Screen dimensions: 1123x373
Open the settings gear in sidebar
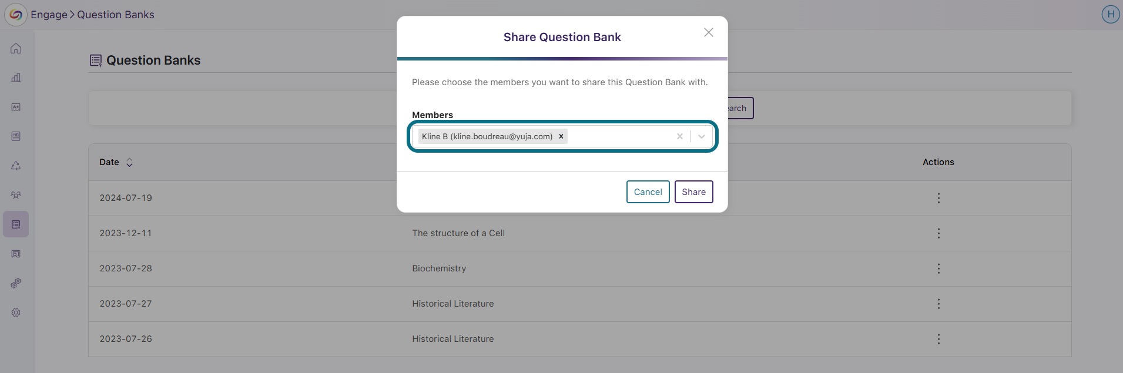click(16, 312)
